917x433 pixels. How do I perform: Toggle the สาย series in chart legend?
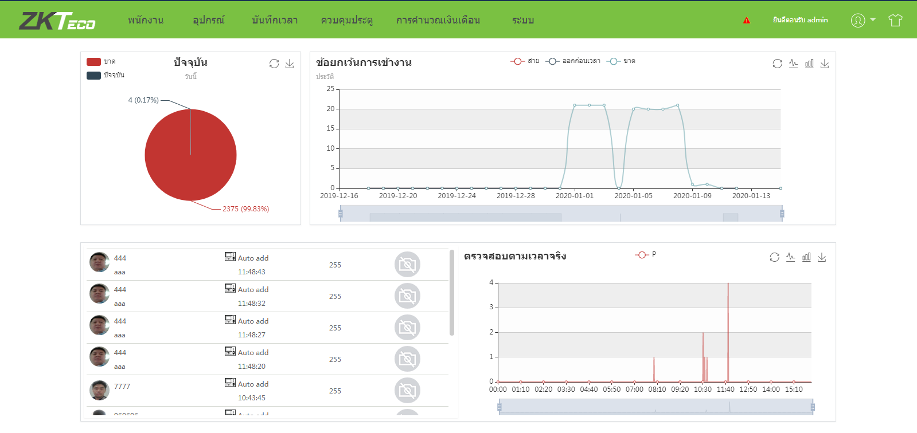click(525, 61)
